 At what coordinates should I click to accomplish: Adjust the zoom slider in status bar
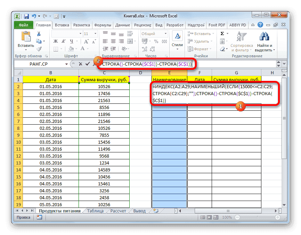pyautogui.click(x=258, y=217)
